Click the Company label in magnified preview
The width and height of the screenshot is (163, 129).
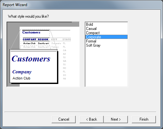(22, 72)
